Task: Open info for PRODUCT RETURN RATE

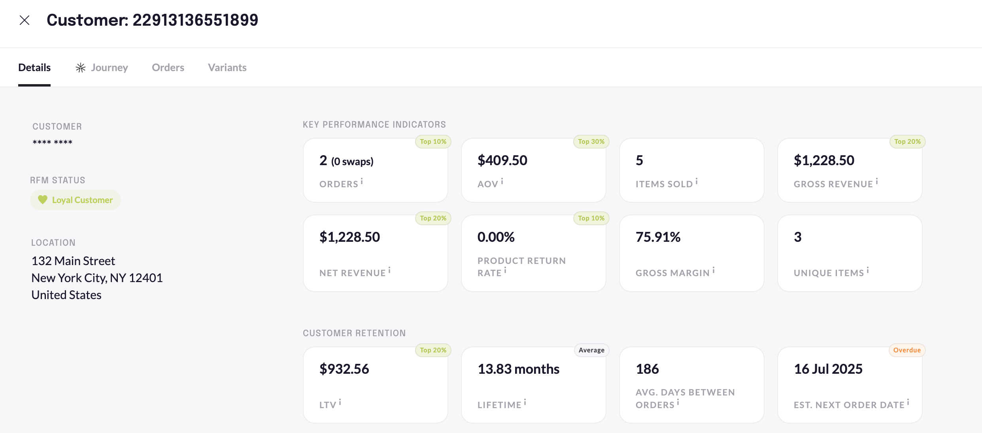Action: (506, 269)
